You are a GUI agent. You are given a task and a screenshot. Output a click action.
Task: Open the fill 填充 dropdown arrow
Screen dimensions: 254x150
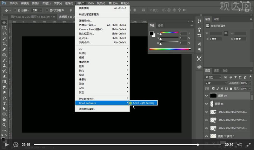click(250, 89)
